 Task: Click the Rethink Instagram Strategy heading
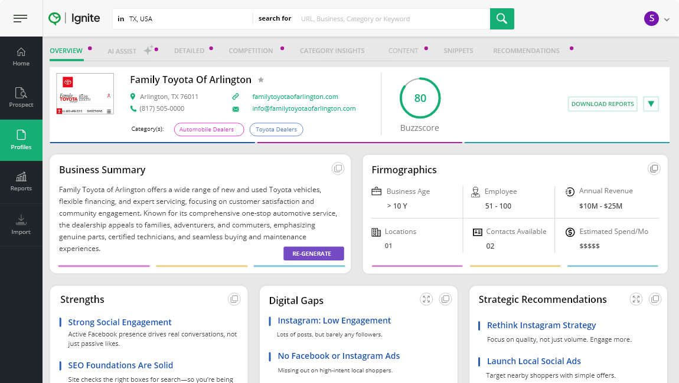click(x=541, y=325)
